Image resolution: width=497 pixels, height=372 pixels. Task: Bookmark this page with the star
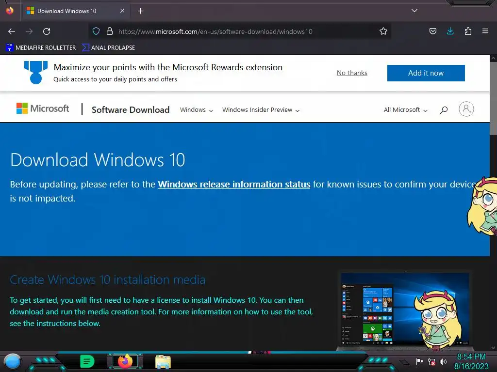coord(383,31)
